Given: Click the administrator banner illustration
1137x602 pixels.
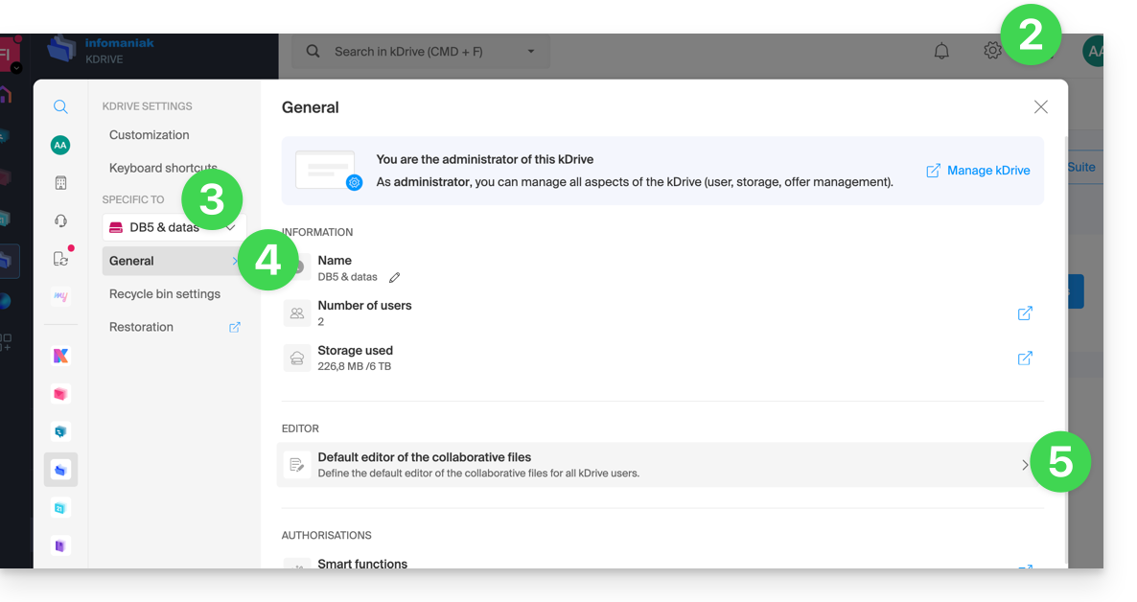Looking at the screenshot, I should (329, 171).
